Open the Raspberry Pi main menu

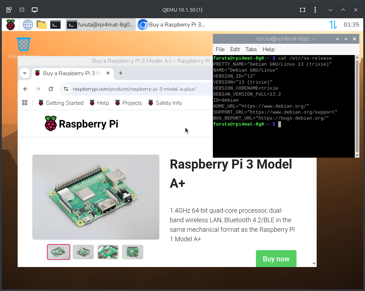11,25
